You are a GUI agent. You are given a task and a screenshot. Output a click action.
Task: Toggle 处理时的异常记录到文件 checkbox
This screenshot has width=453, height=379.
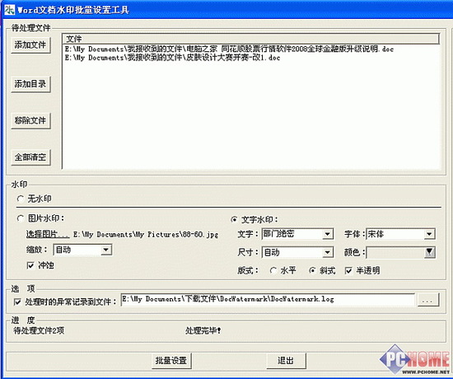pos(17,302)
